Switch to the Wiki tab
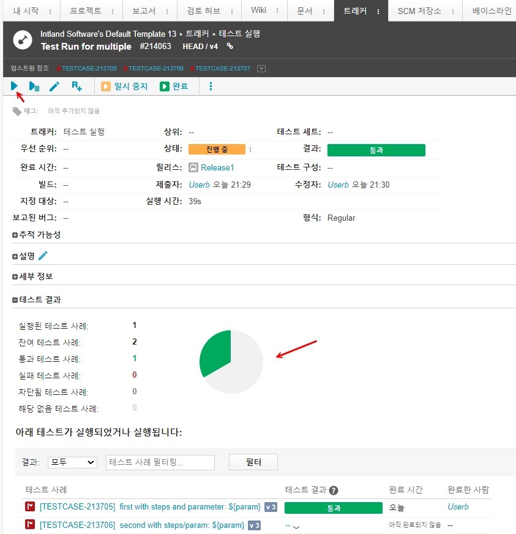The width and height of the screenshot is (516, 534). (x=259, y=10)
